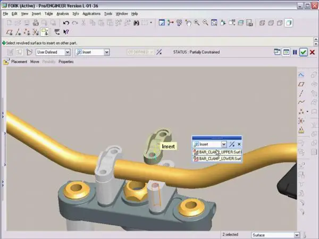Switch to Shaded display mode
Screen dimensions: 319x239
click(289, 23)
